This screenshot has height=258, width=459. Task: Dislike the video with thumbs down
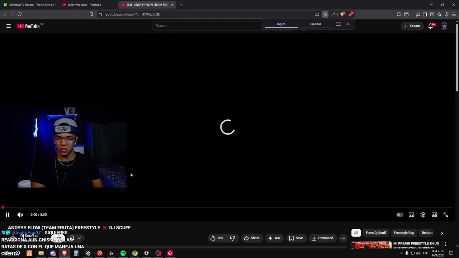click(232, 238)
